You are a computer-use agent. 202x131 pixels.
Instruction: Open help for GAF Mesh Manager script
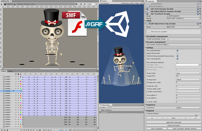pos(198,9)
